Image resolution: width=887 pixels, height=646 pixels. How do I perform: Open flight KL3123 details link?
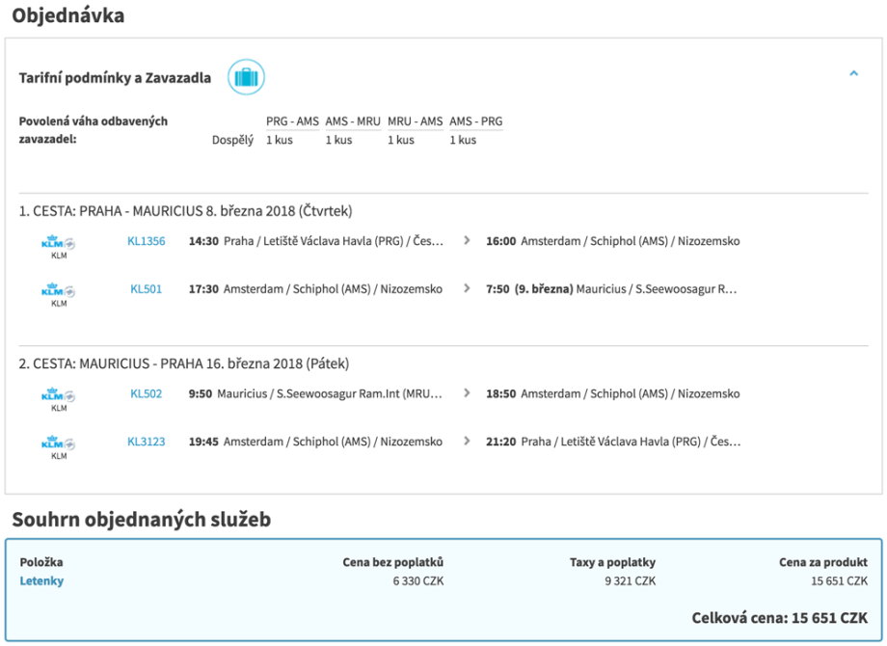(x=147, y=442)
